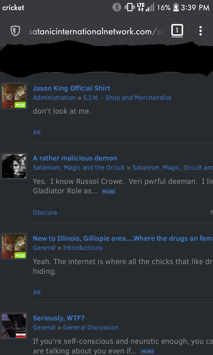Open the browser three-dot overflow menu
This screenshot has width=213, height=355.
(201, 31)
